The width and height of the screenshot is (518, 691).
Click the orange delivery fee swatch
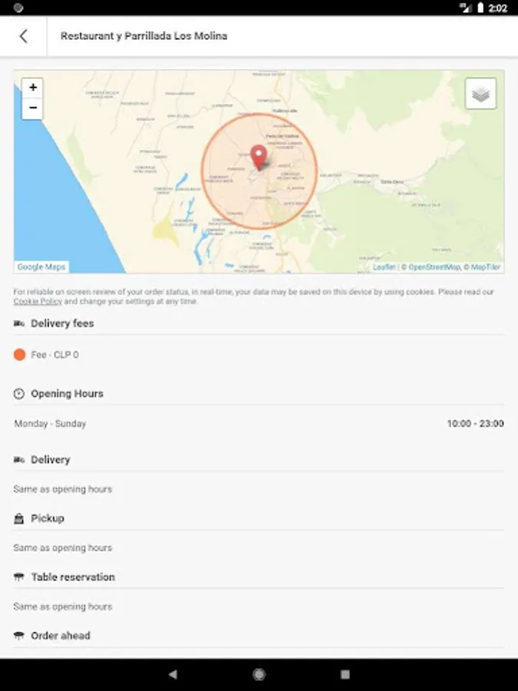[x=20, y=355]
